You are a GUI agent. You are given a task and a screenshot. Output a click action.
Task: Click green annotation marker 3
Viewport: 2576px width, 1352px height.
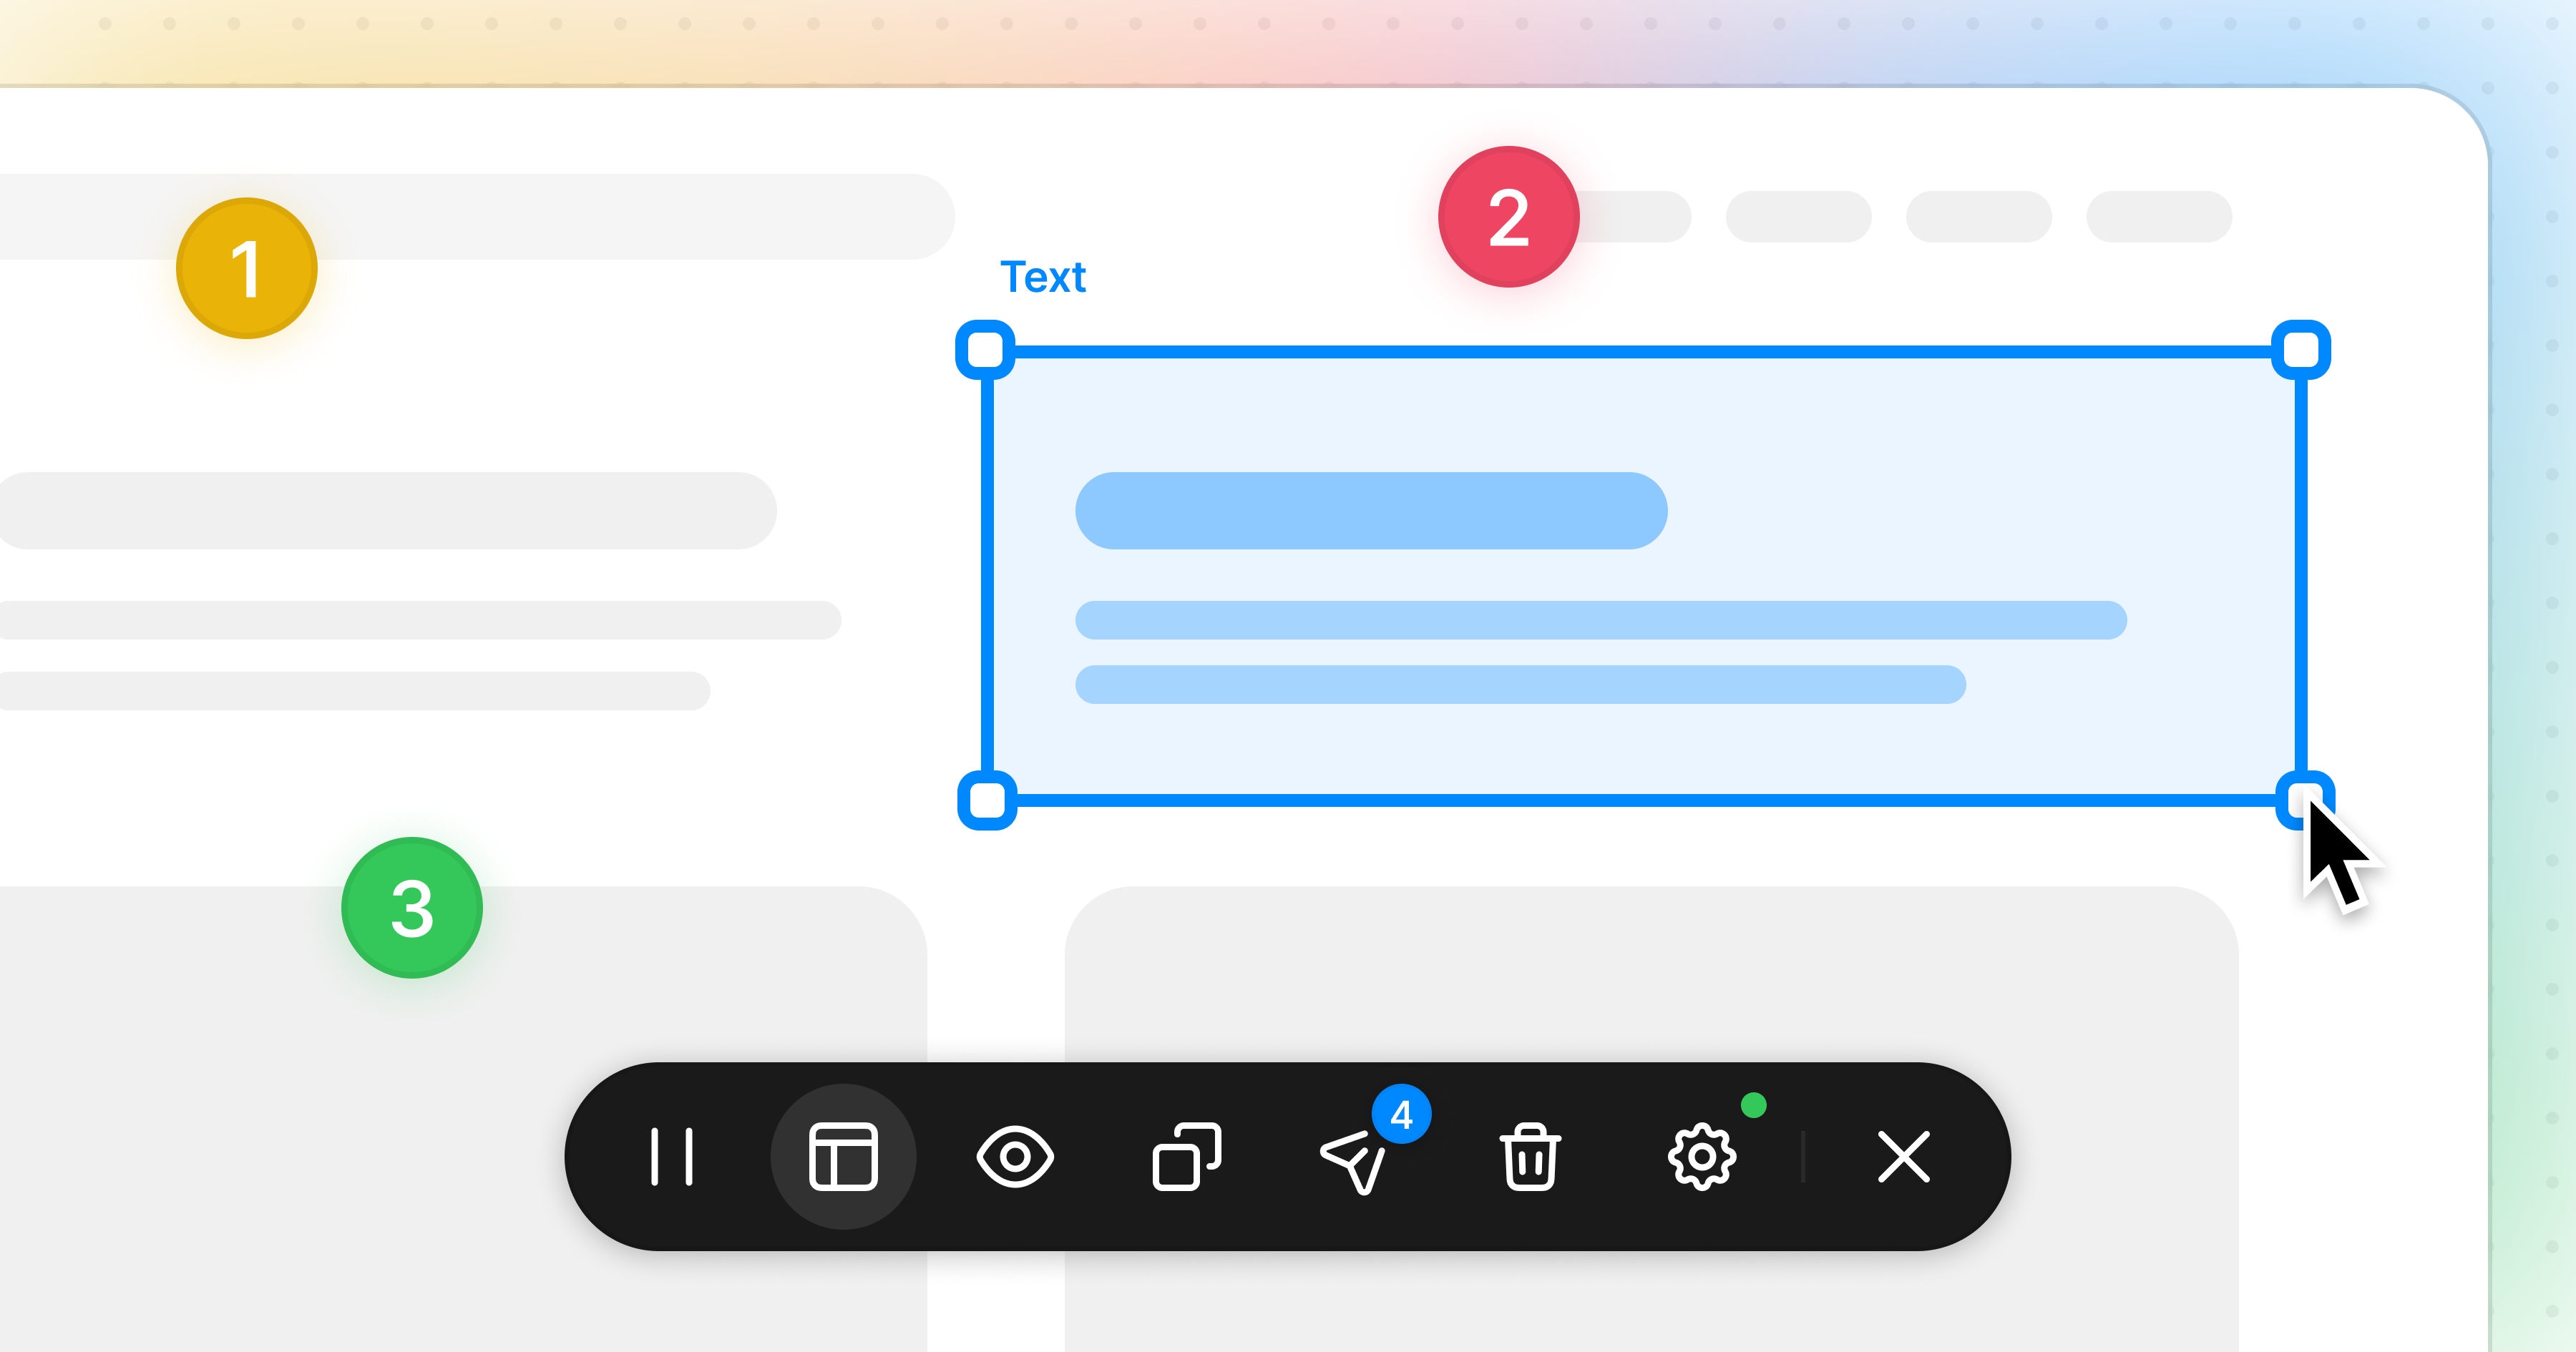pyautogui.click(x=412, y=908)
